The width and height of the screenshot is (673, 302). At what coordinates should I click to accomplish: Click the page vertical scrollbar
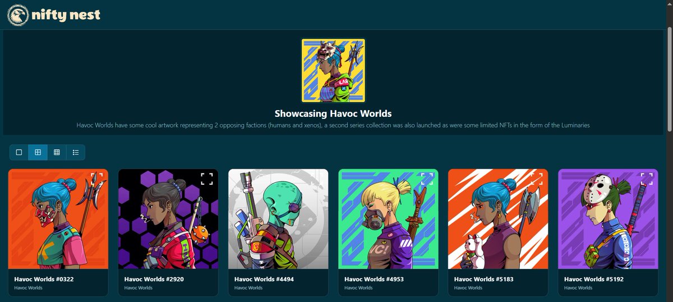tap(669, 79)
